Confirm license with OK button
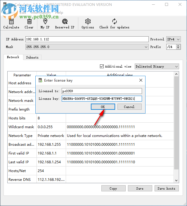 tap(103, 107)
